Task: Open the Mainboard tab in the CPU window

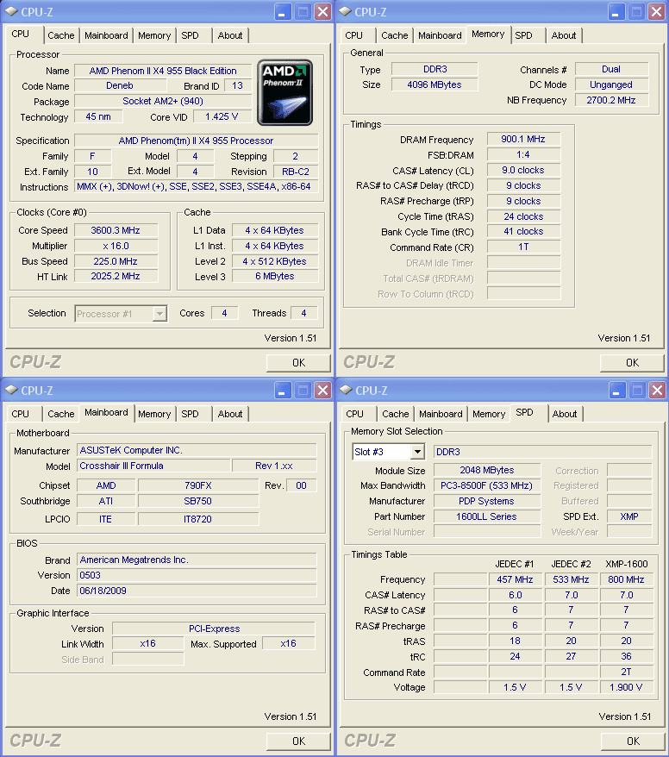Action: [106, 35]
